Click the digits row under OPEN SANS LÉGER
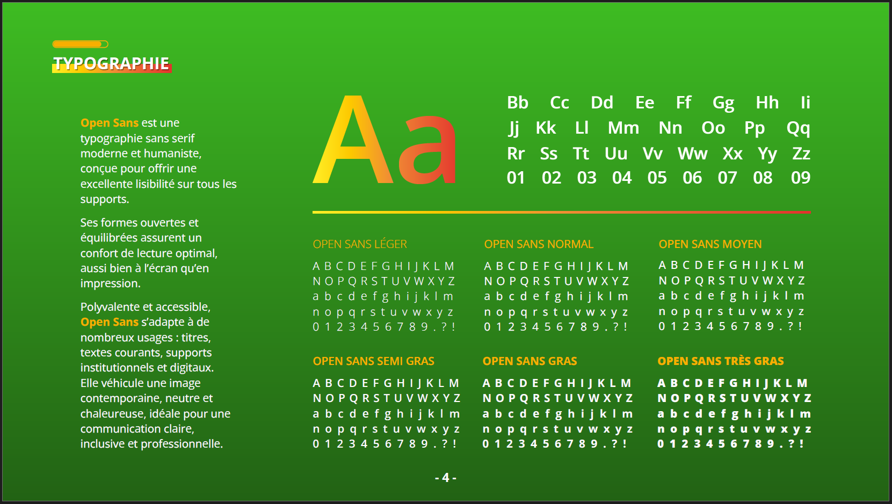This screenshot has width=892, height=504. pos(384,327)
